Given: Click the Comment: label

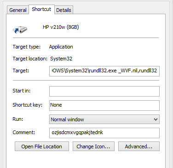Looking at the screenshot, I should point(24,132).
